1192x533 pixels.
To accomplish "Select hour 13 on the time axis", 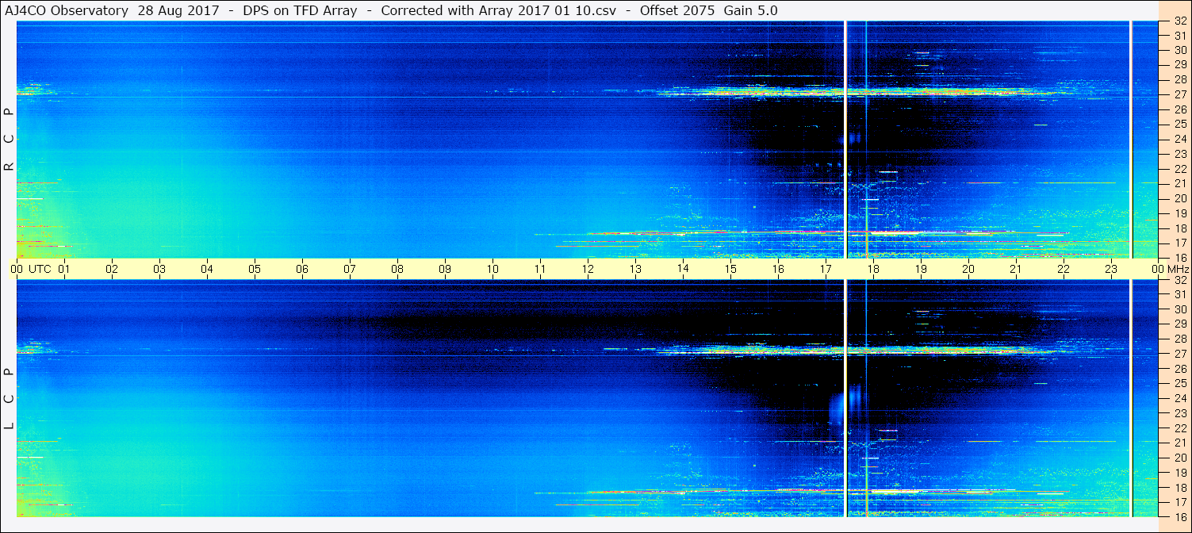I will (635, 269).
